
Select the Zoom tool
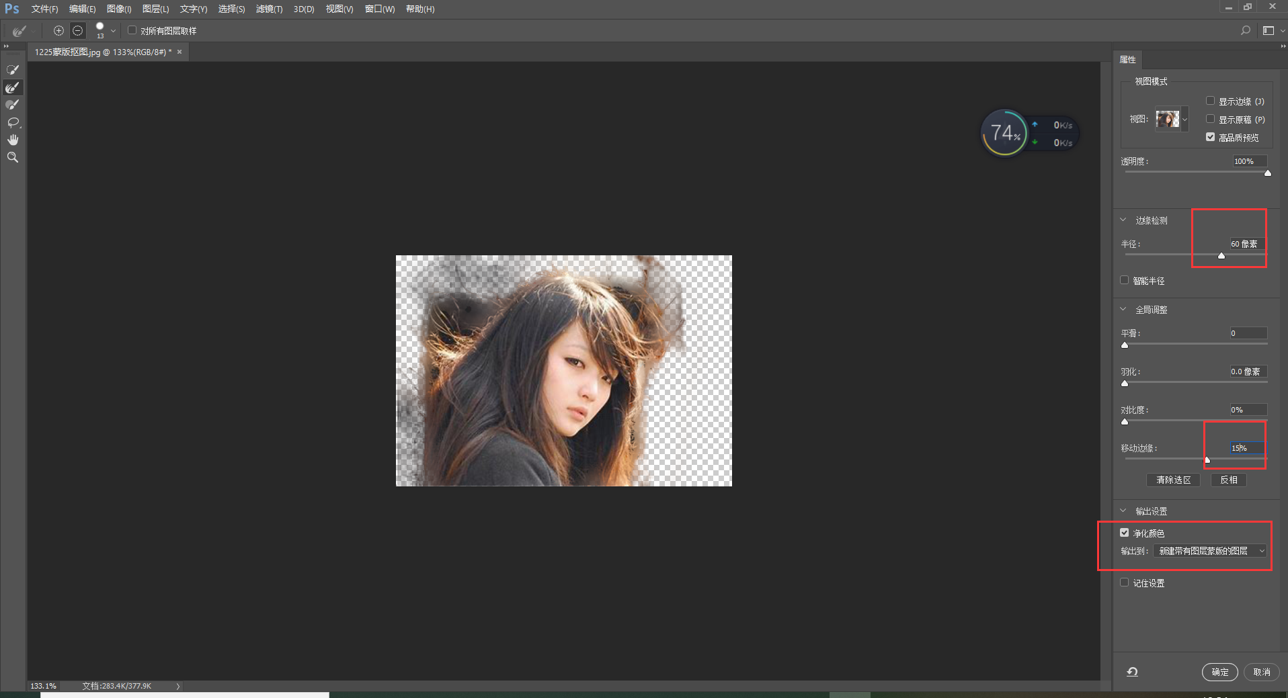(x=13, y=157)
